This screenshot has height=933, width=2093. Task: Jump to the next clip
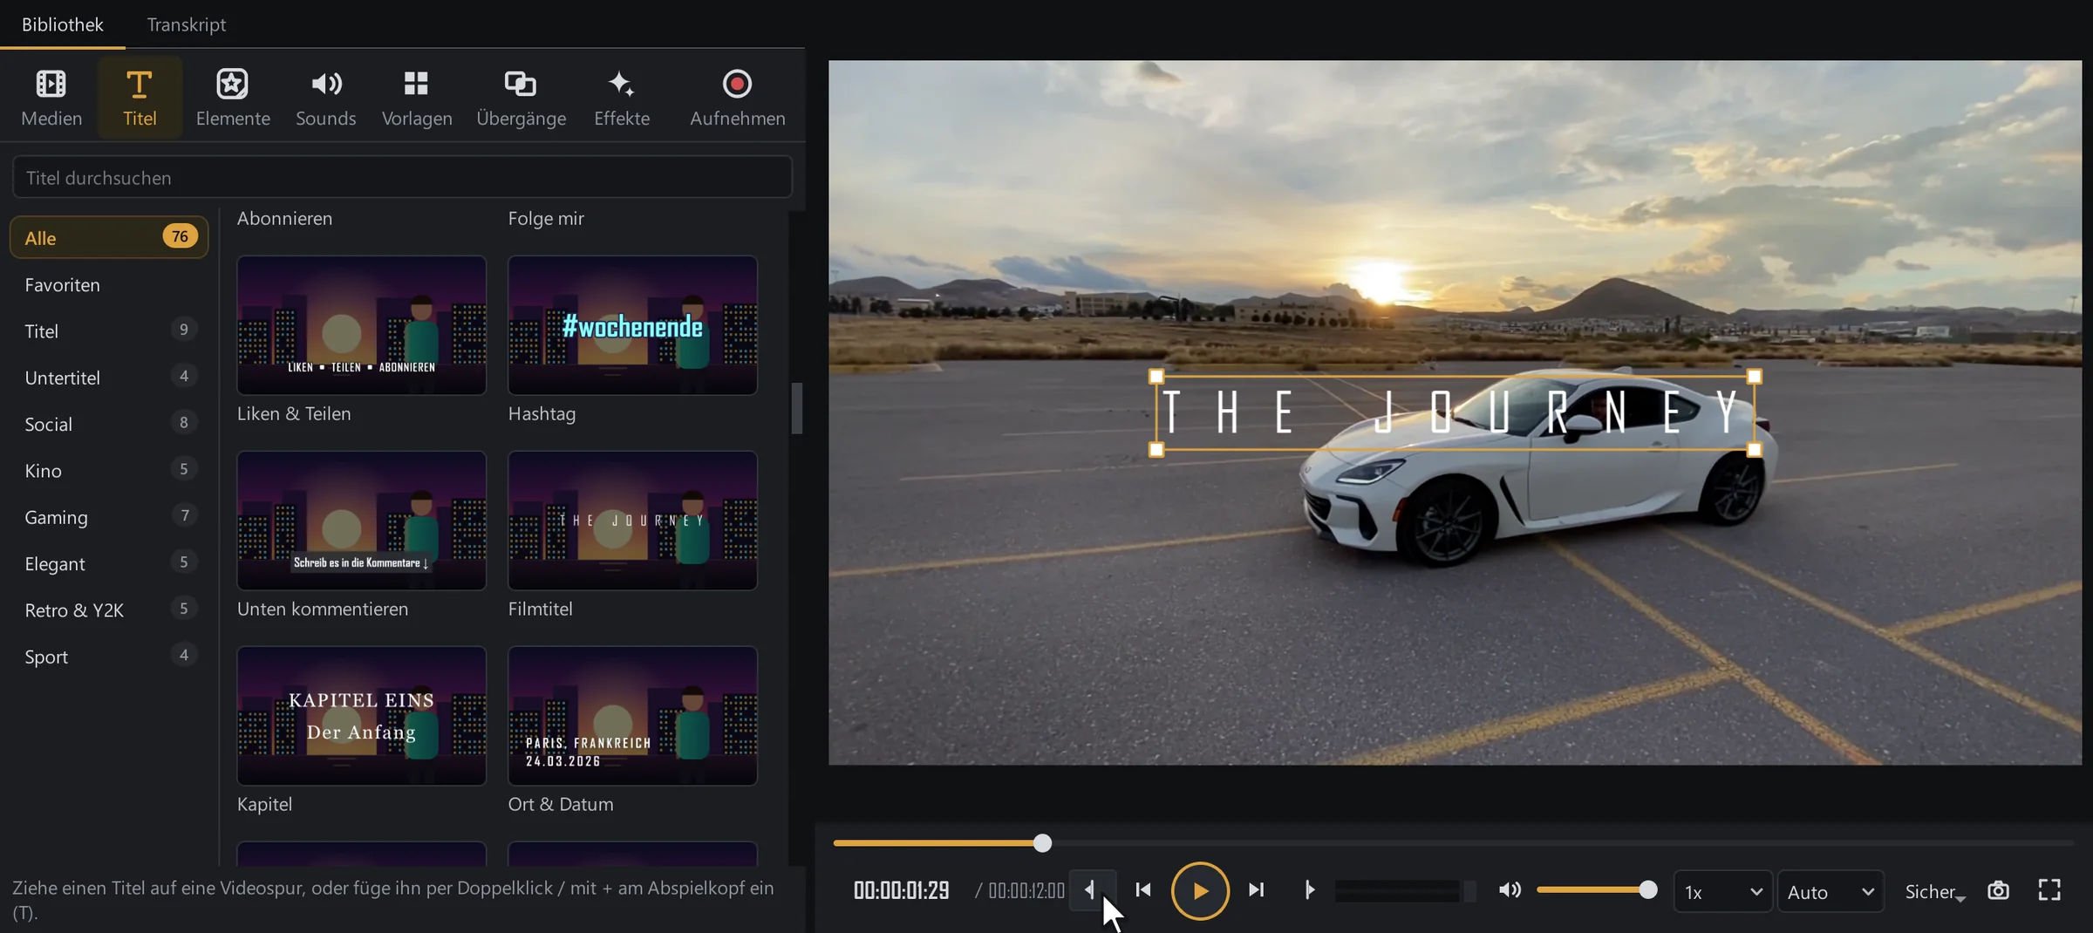pyautogui.click(x=1257, y=890)
